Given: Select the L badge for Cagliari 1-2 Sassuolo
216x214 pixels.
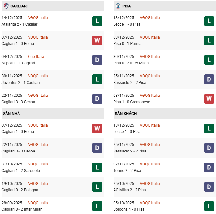Looking at the screenshot, I should point(97,167).
